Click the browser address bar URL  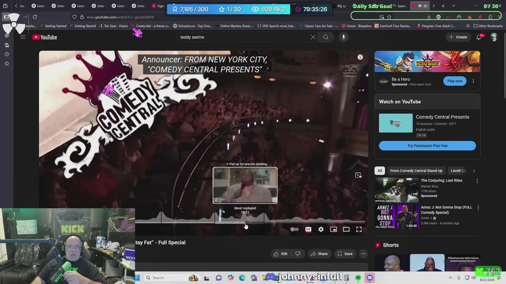coord(120,17)
